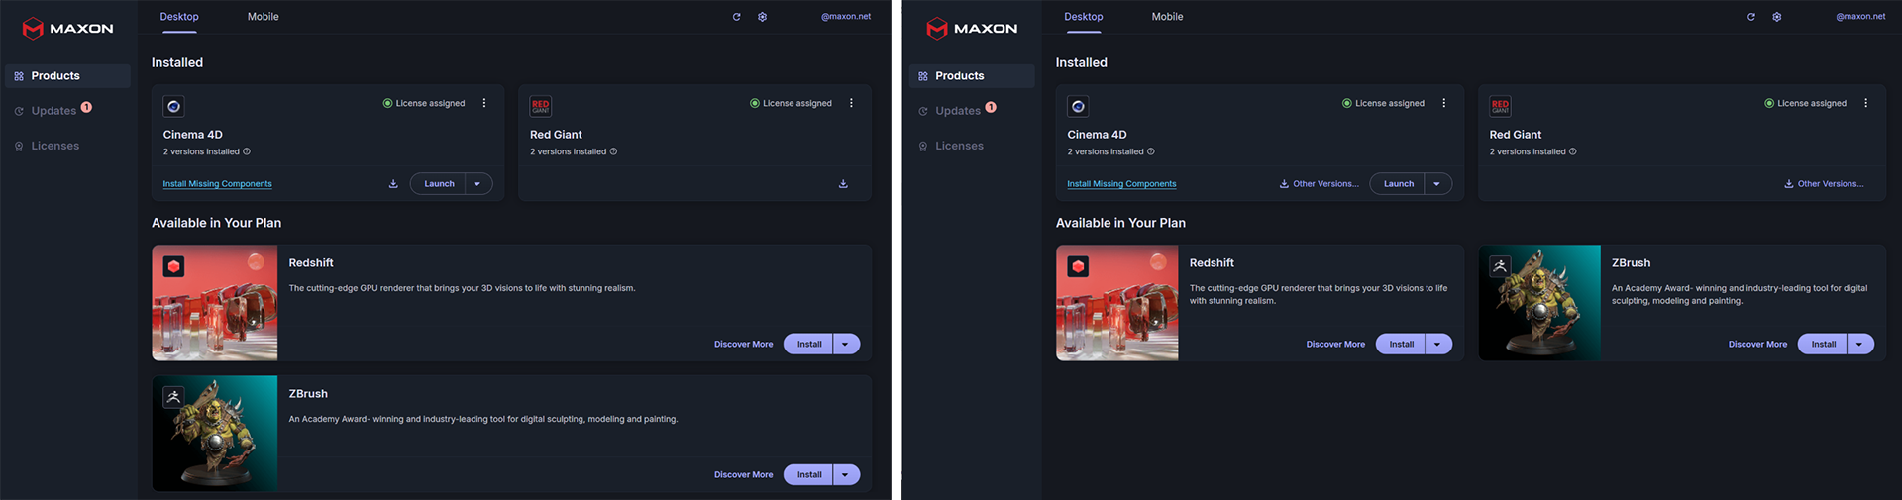Image resolution: width=1902 pixels, height=500 pixels.
Task: Expand ZBrush Install dropdown arrow in left window
Action: point(845,475)
